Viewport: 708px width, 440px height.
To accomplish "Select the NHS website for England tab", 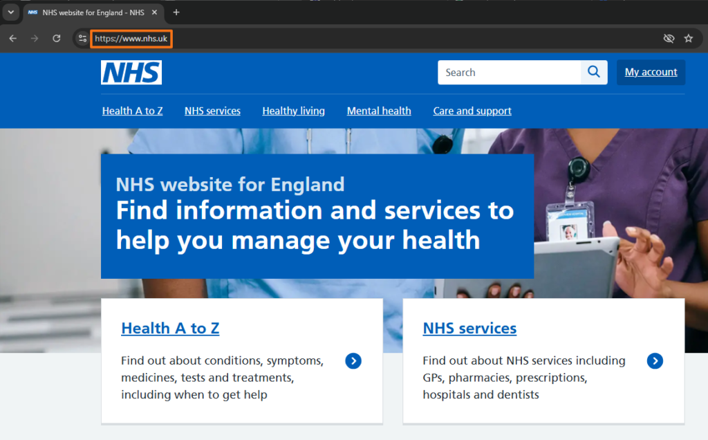I will click(x=93, y=12).
